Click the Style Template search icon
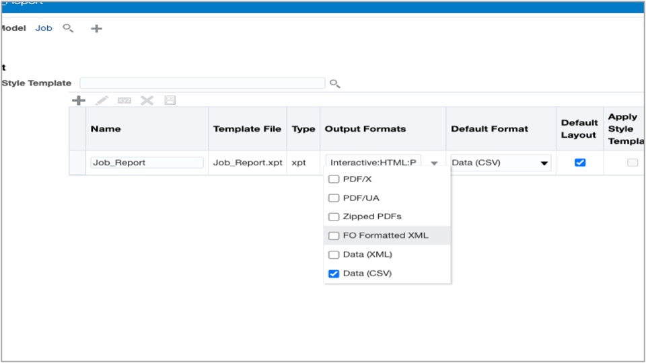This screenshot has width=646, height=363. (x=334, y=83)
